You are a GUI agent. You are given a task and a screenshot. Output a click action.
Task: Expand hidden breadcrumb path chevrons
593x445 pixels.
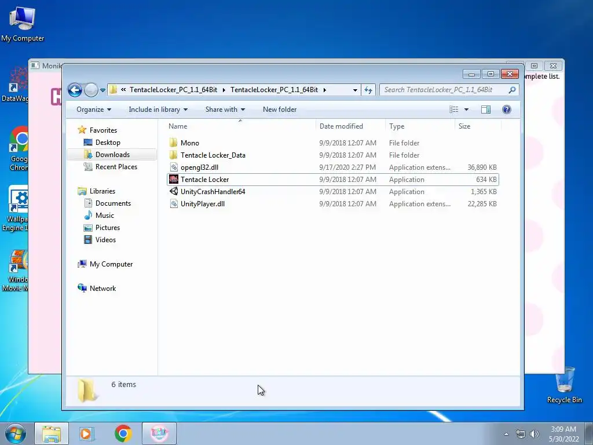tap(123, 90)
